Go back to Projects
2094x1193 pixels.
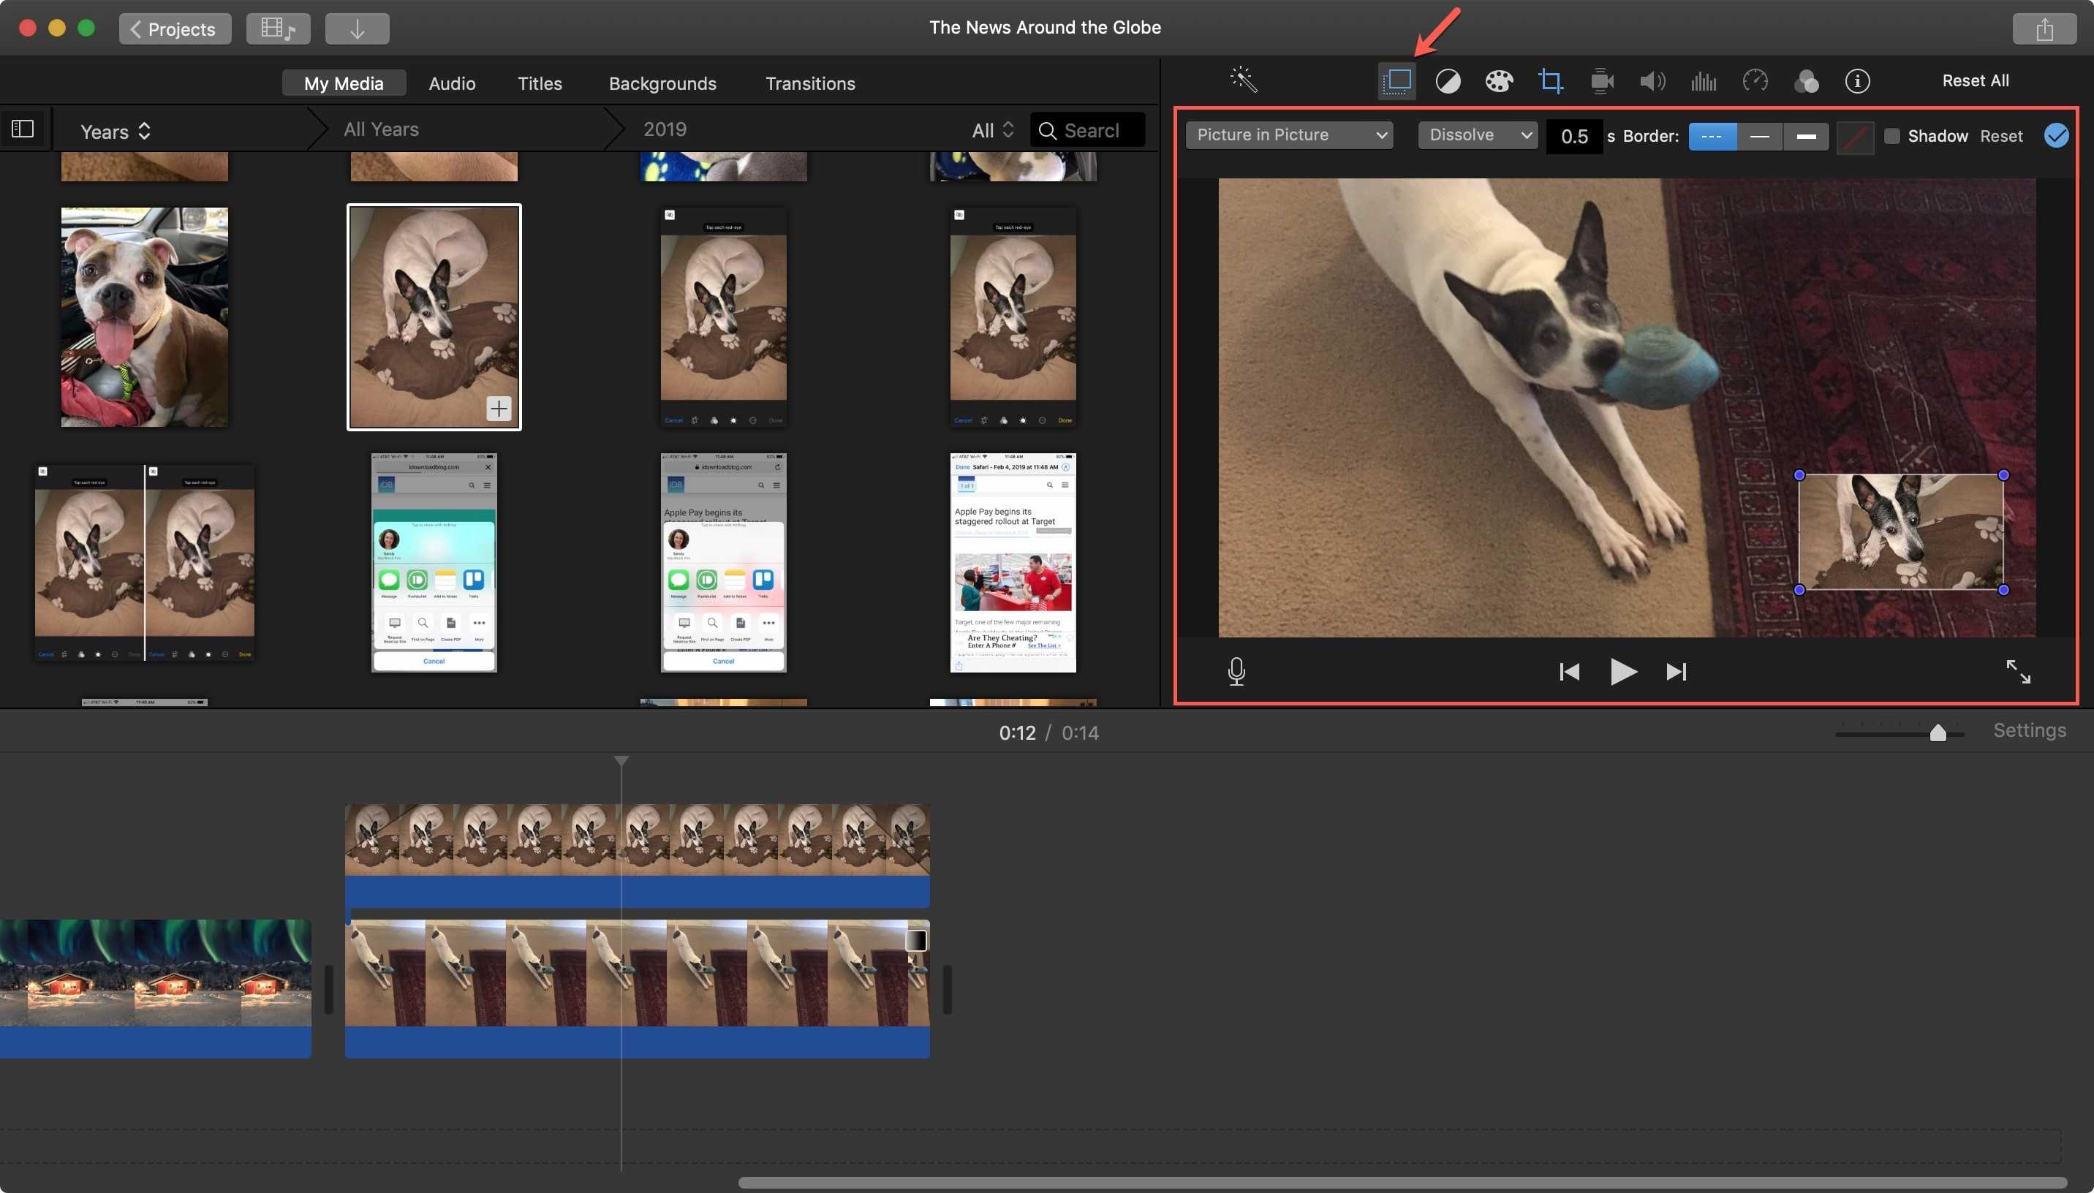(175, 29)
